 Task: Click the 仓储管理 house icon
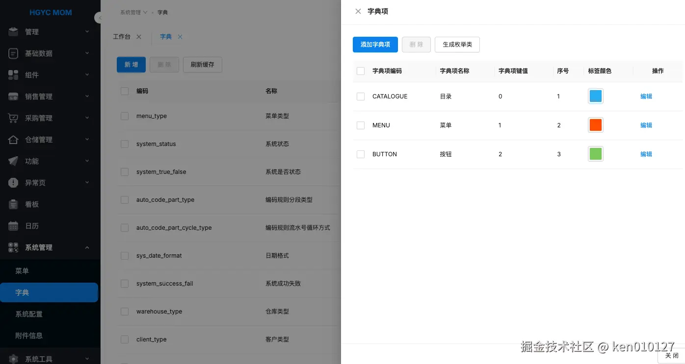pos(13,140)
